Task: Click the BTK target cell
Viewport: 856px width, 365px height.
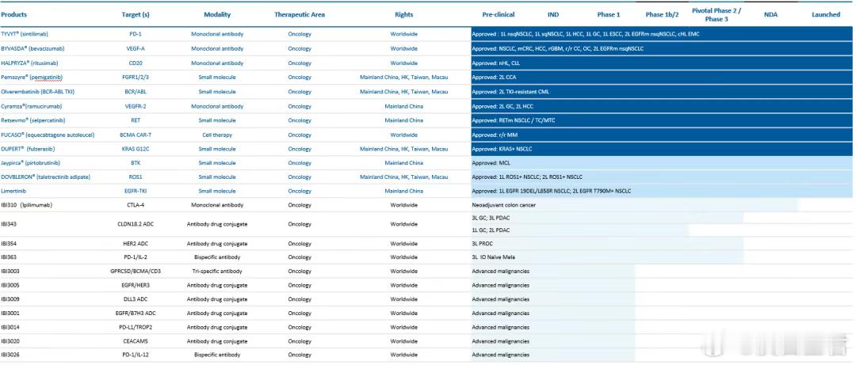Action: (x=136, y=162)
